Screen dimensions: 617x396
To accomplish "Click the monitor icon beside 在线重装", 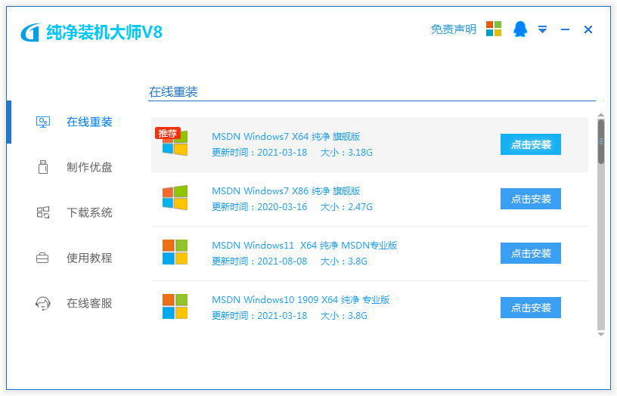I will click(43, 122).
